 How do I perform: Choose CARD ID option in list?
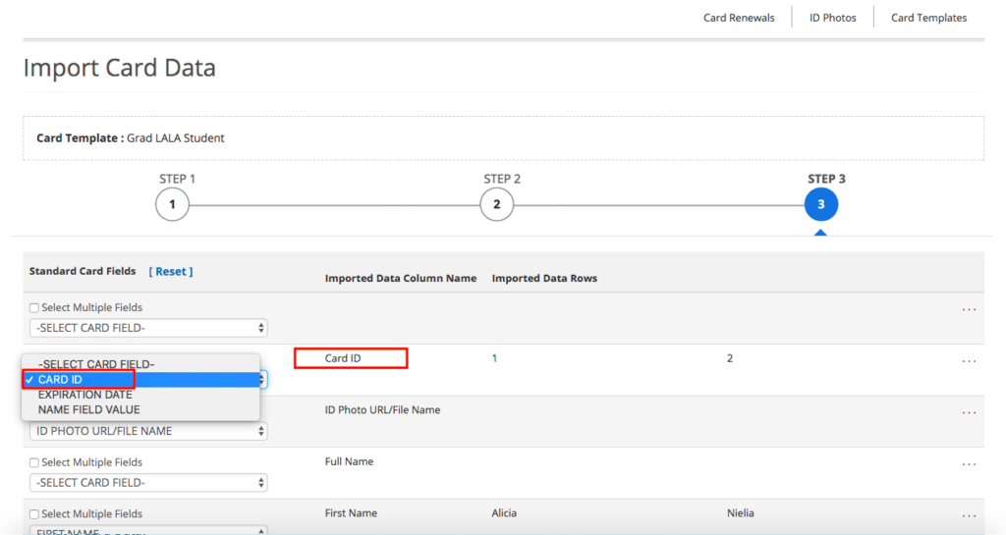(140, 379)
